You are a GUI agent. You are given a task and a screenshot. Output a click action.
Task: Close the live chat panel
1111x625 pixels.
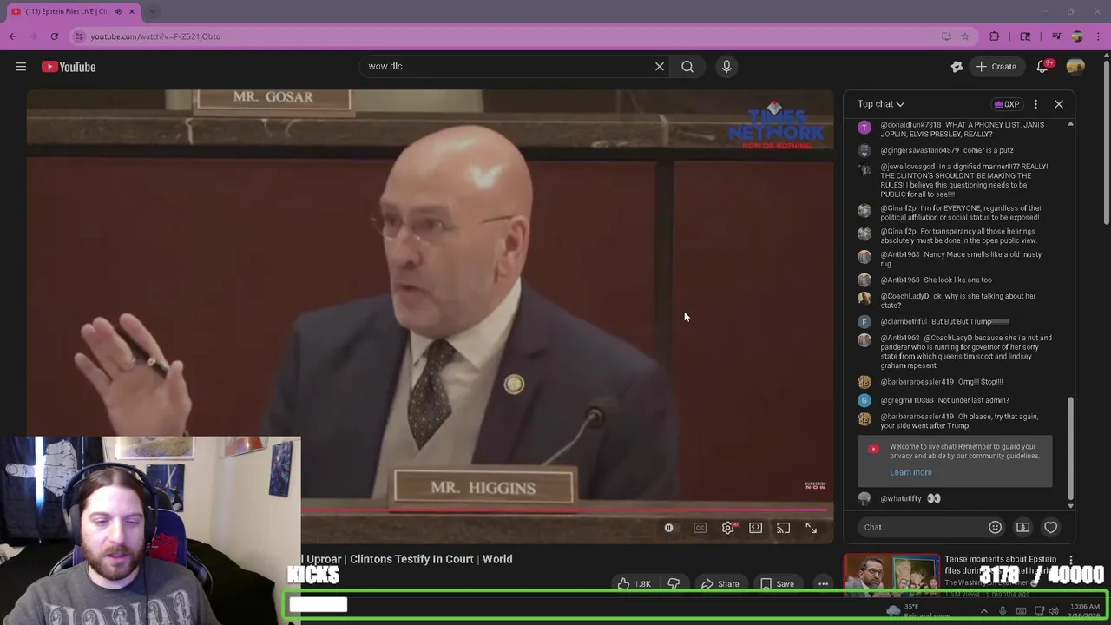coord(1059,104)
